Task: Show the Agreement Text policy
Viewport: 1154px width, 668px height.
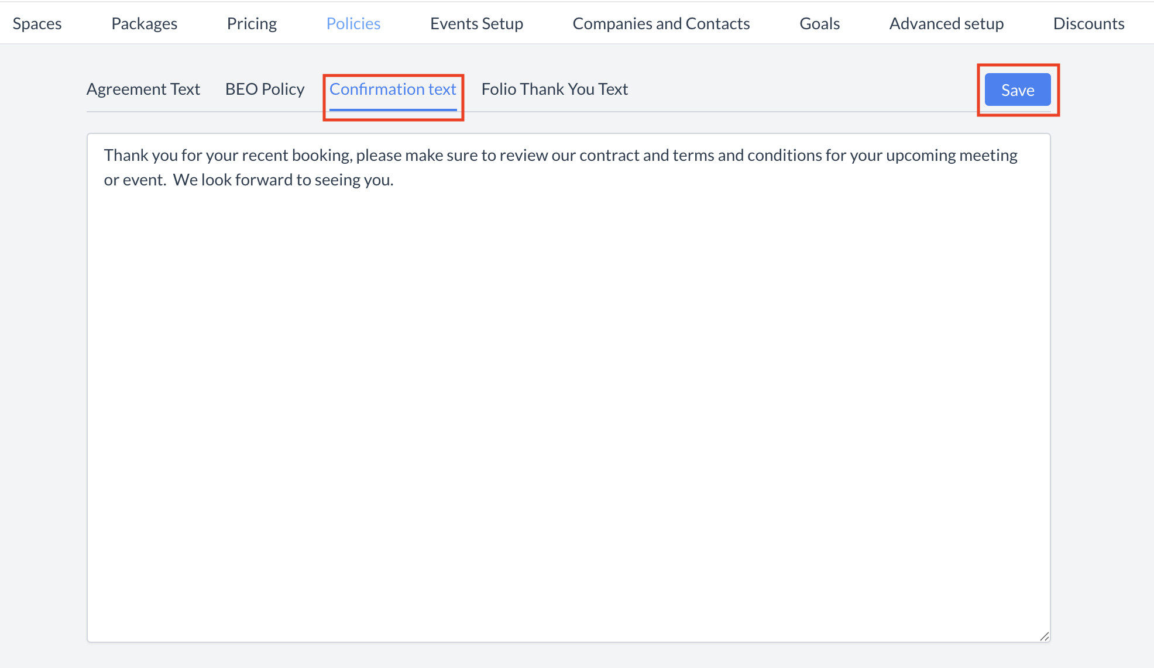Action: (143, 89)
